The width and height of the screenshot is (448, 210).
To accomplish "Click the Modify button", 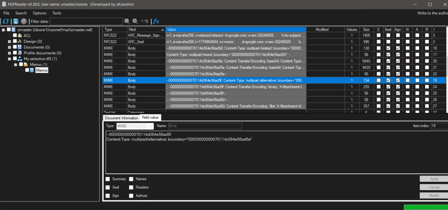I will (434, 196).
